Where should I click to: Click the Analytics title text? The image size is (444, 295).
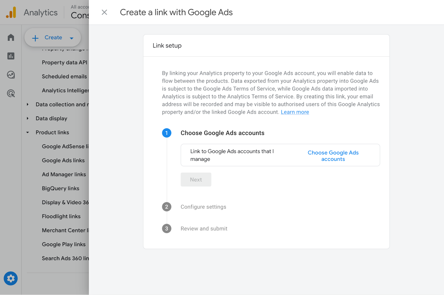pyautogui.click(x=41, y=12)
